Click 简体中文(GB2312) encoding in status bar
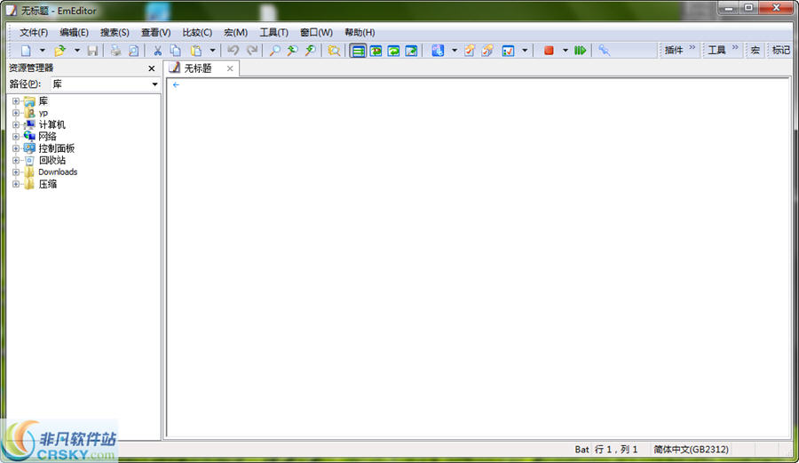799x463 pixels. click(x=691, y=450)
